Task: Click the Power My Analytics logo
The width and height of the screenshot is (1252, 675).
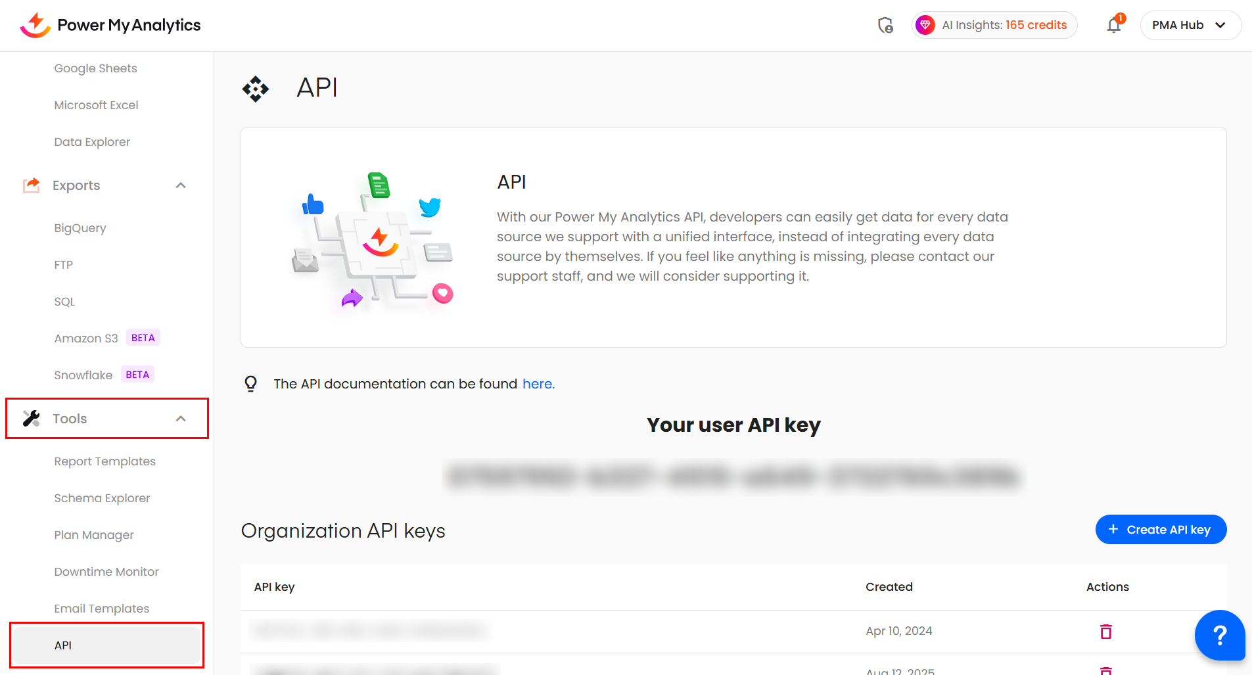Action: pos(110,25)
